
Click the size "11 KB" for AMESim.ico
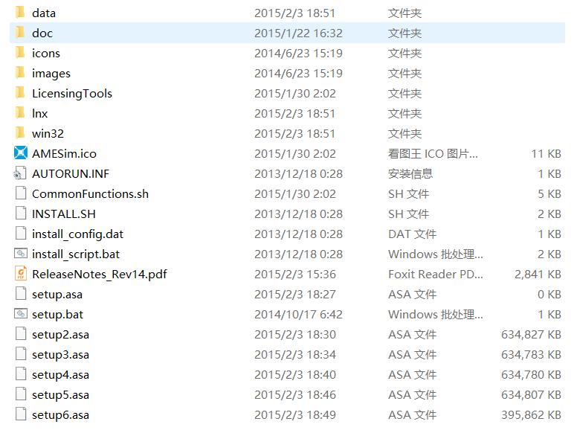pyautogui.click(x=546, y=153)
